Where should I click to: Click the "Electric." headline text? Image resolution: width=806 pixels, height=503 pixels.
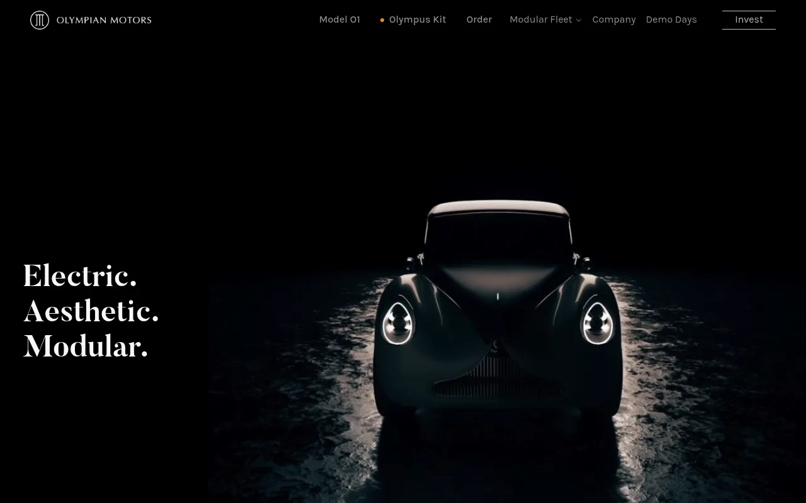pyautogui.click(x=80, y=277)
